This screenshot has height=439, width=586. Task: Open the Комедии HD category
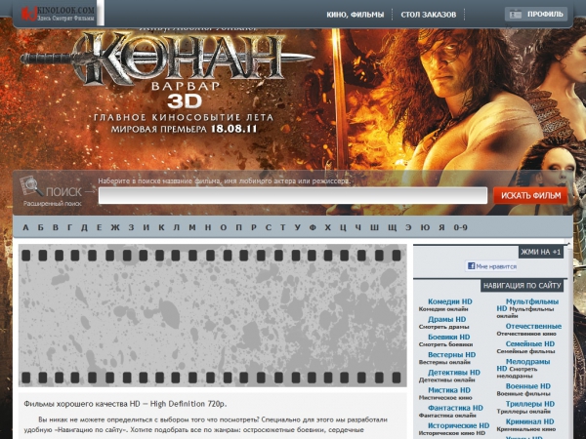pyautogui.click(x=450, y=301)
